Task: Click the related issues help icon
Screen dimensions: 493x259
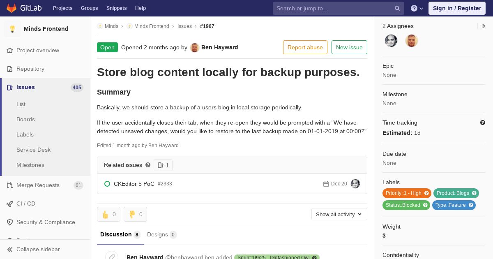Action: 148,165
